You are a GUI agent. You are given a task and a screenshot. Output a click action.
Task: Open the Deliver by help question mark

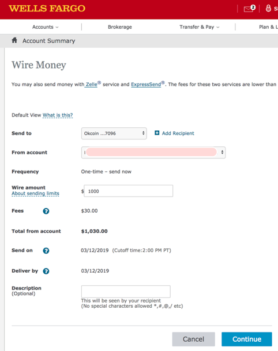[46, 271]
